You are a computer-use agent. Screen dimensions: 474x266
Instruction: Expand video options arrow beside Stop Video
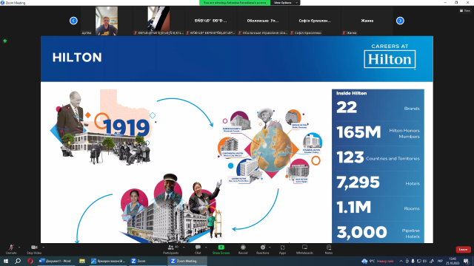44,248
